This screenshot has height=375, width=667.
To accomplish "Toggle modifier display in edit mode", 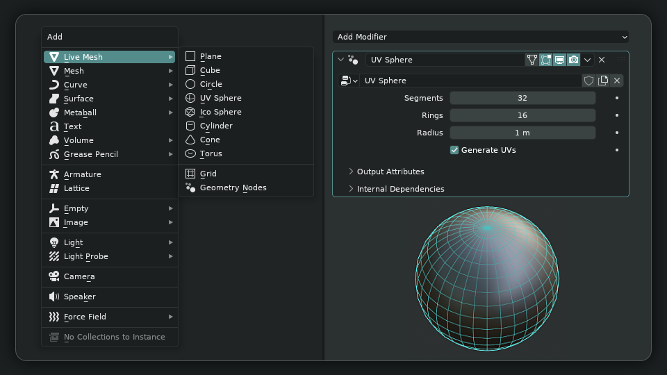I will click(x=546, y=60).
